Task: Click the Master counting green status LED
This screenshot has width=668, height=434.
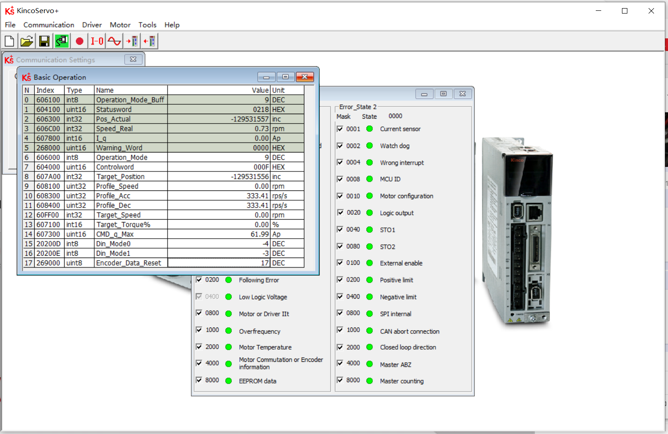Action: coord(369,381)
